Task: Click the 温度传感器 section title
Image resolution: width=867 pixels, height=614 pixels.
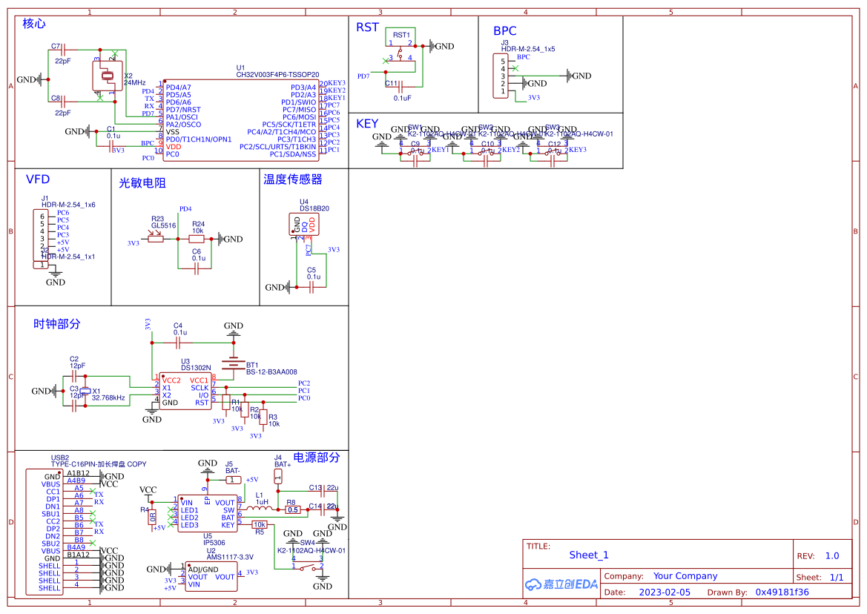Action: [292, 179]
